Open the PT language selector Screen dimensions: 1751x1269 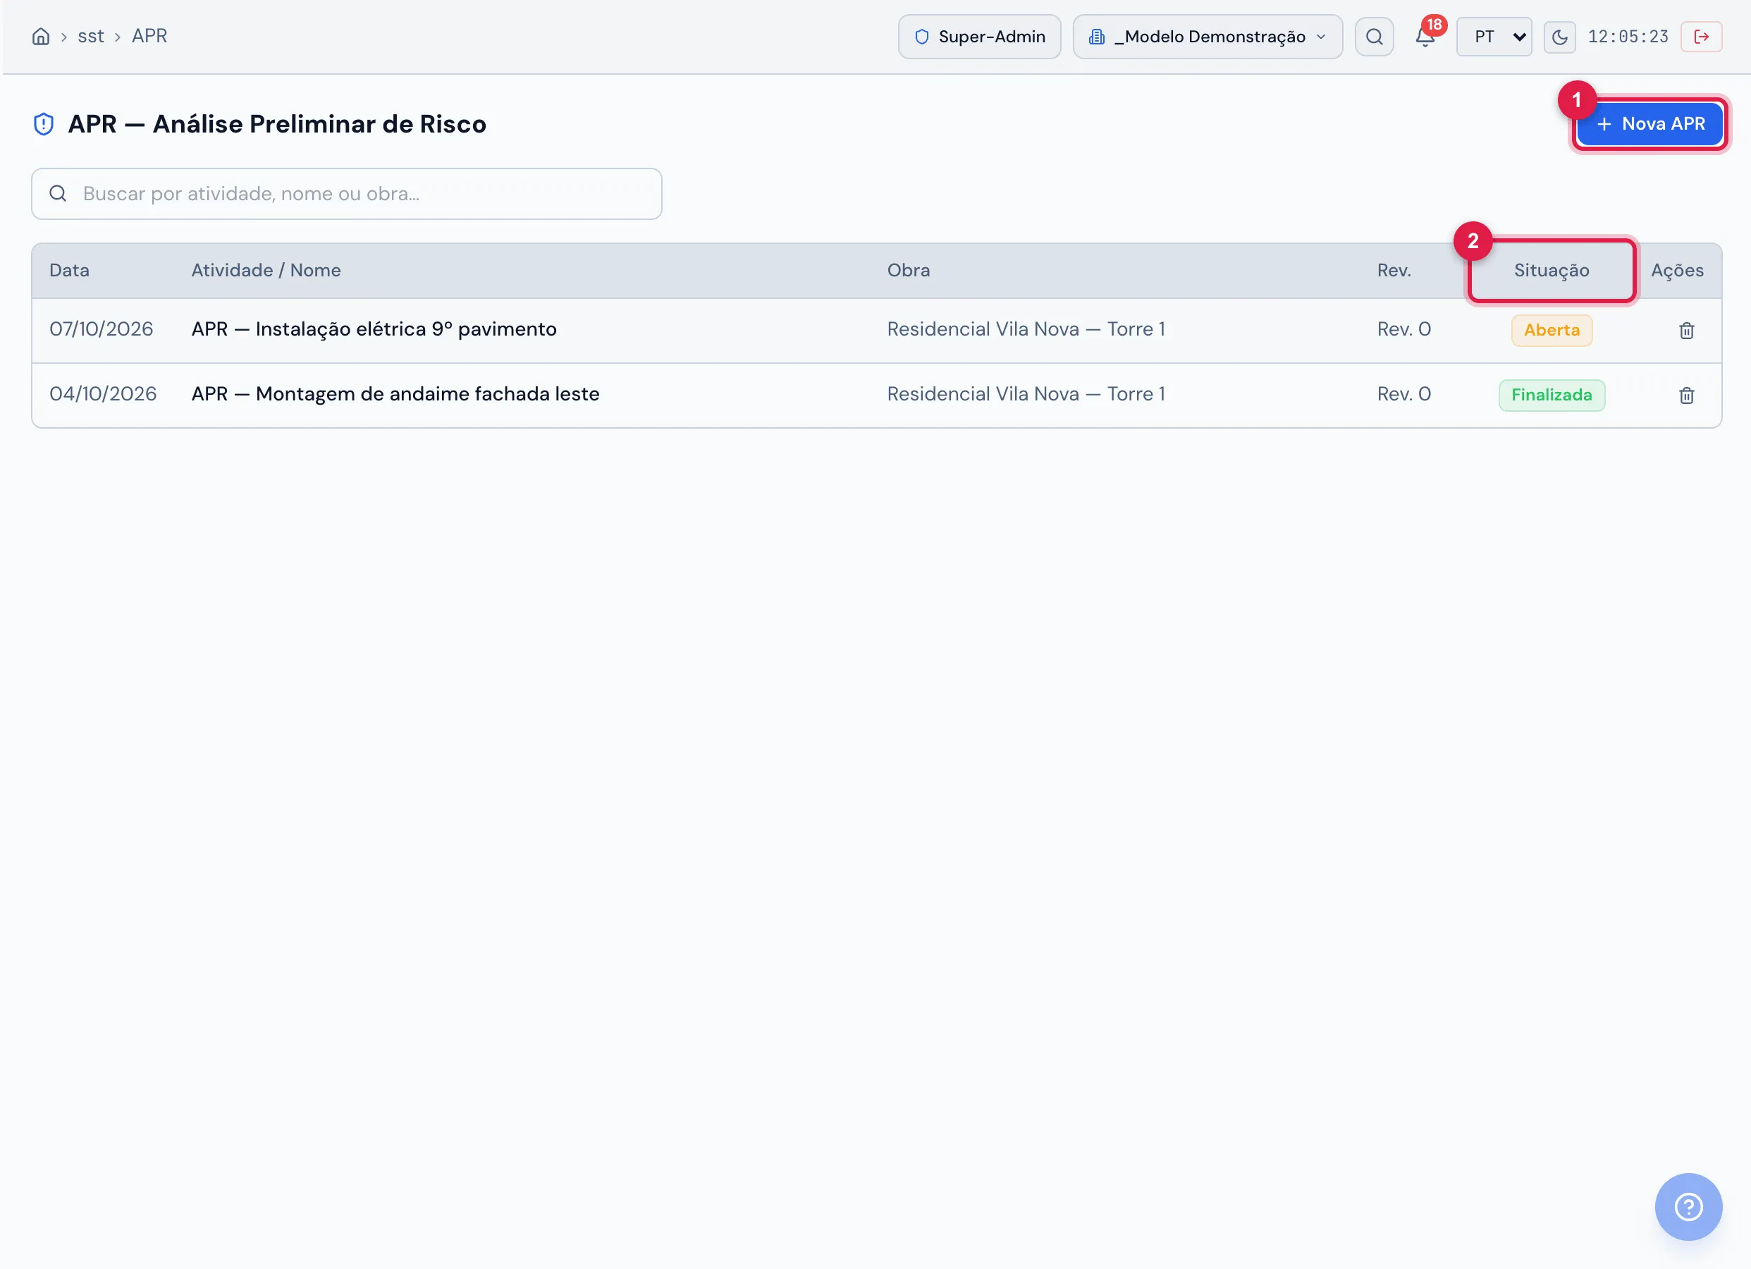click(x=1494, y=36)
